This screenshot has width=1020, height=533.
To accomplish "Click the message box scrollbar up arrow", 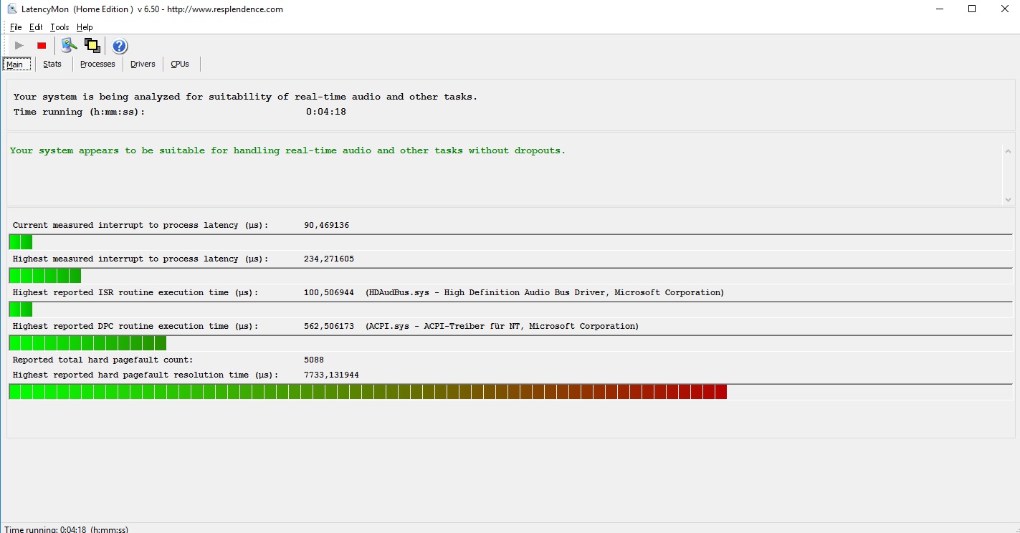I will (1008, 151).
